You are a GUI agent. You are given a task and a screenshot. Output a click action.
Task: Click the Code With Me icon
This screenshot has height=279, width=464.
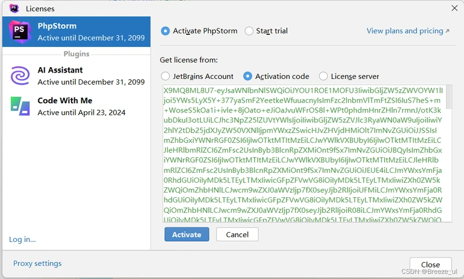20,106
